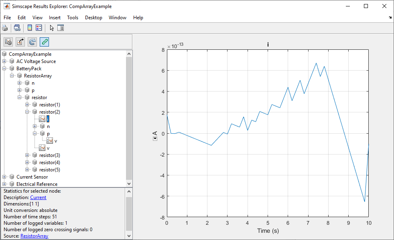Open the Property Inspector toolbar icon
This screenshot has height=240, width=394.
pos(61,28)
